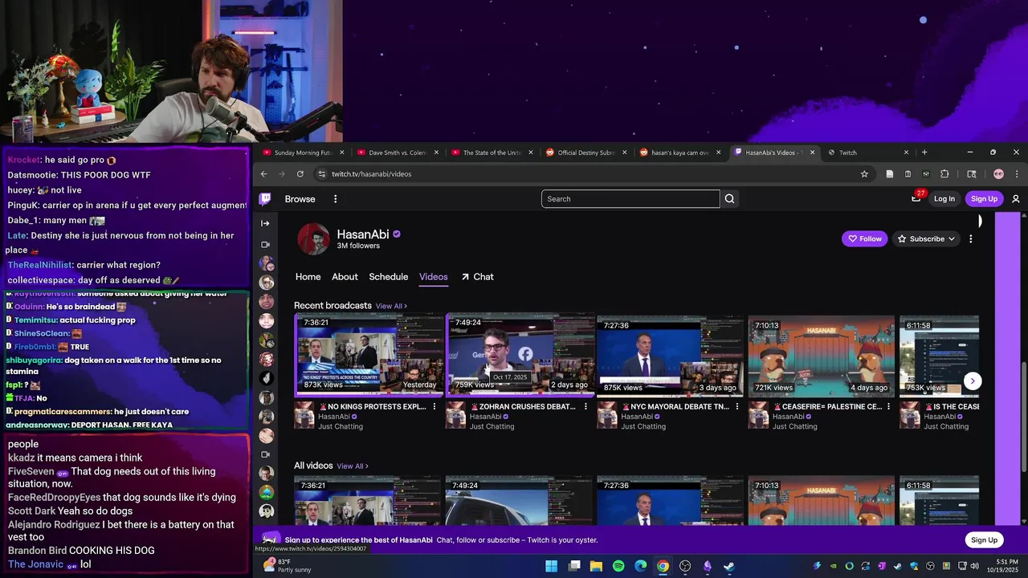Open File Explorer from the taskbar
This screenshot has width=1028, height=578.
click(596, 566)
